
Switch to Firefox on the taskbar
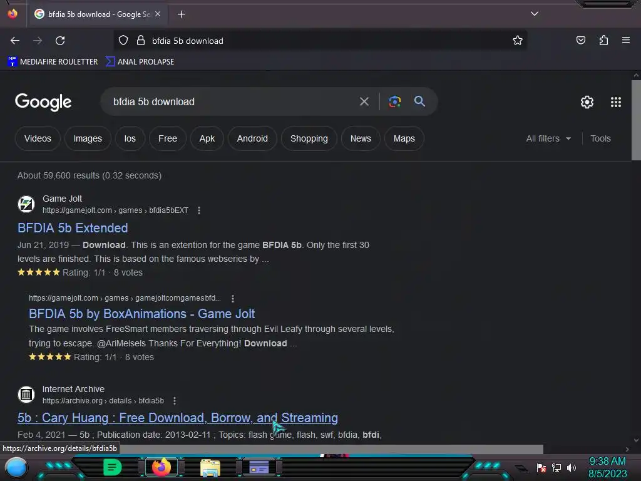click(161, 467)
